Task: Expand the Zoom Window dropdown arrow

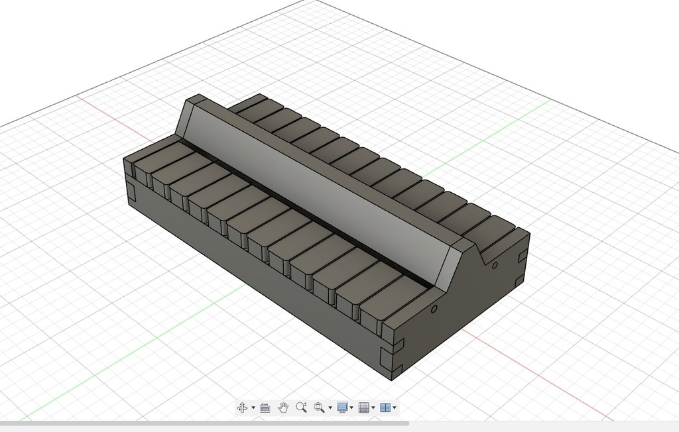Action: (x=330, y=407)
